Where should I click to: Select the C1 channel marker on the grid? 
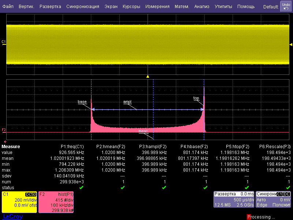[4, 42]
